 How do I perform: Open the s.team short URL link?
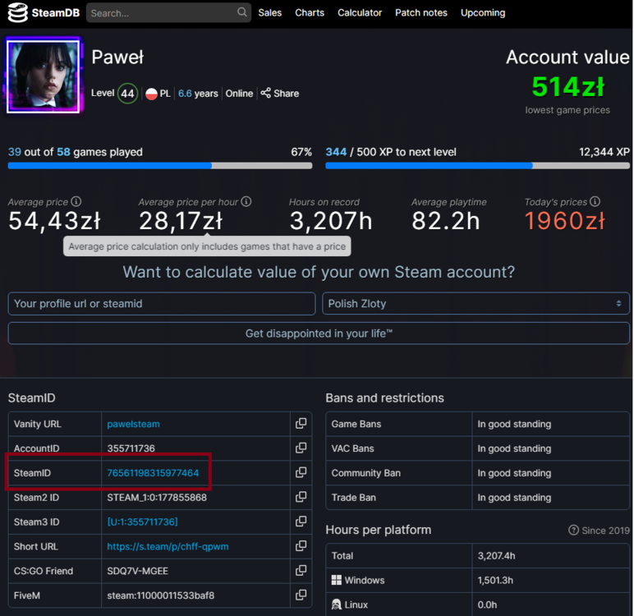[168, 546]
